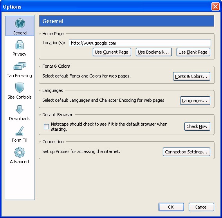Open the Form Fill pencil icon
The image size is (222, 218).
20,131
